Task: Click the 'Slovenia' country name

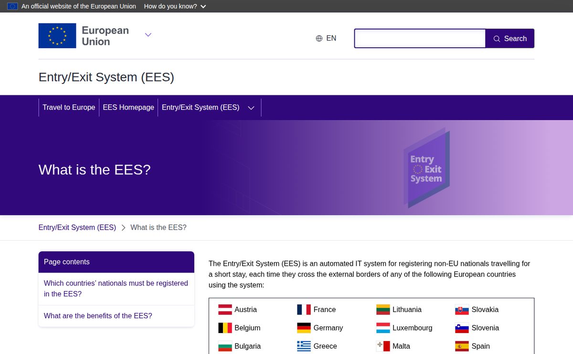Action: point(485,328)
